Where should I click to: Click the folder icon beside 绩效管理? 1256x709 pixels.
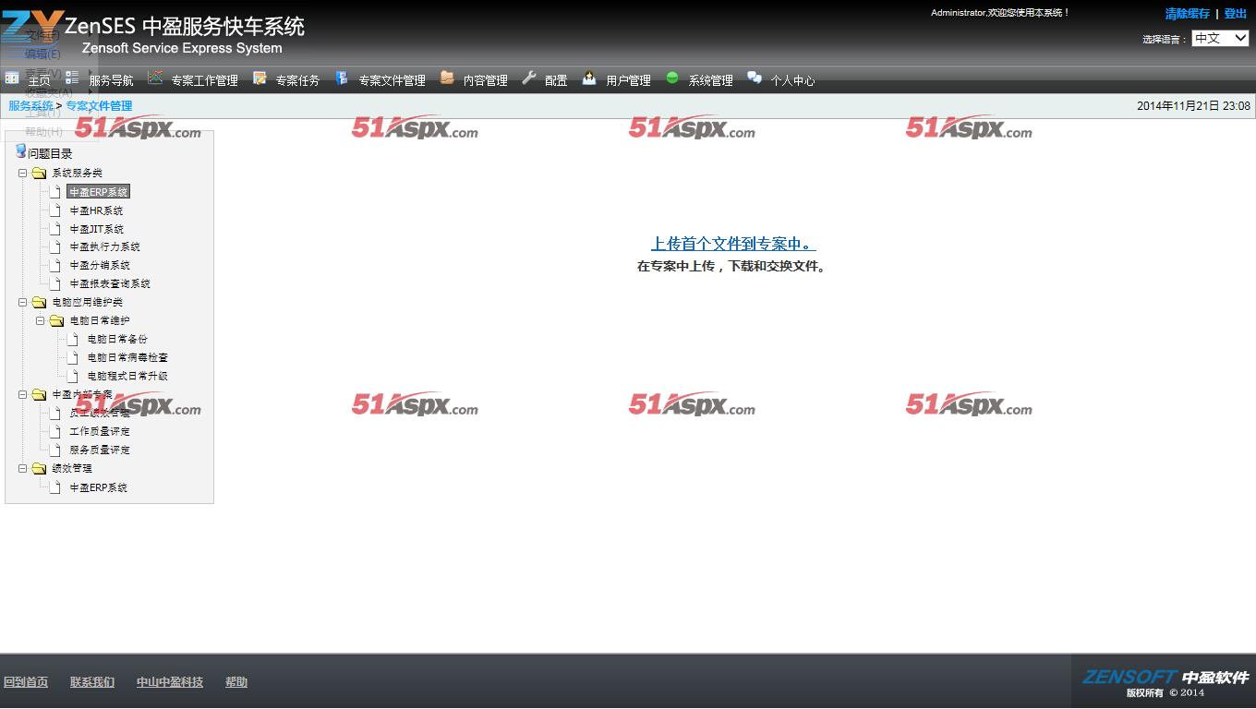click(x=39, y=468)
